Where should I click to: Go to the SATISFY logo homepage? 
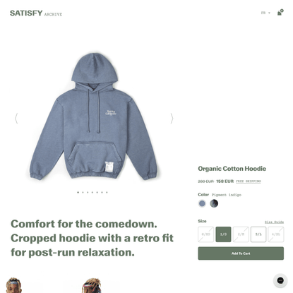26,13
